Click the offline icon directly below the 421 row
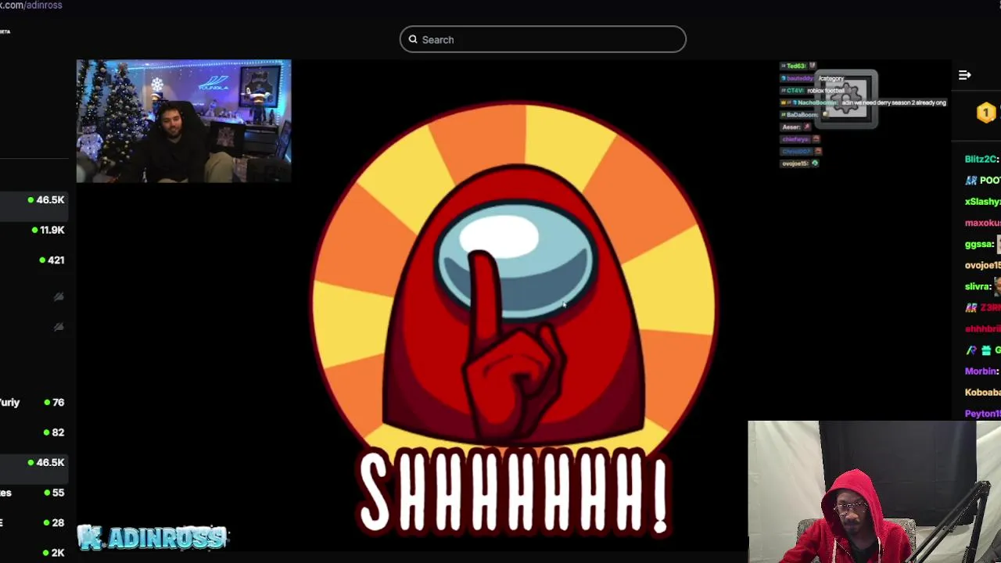The width and height of the screenshot is (1001, 563). point(58,296)
